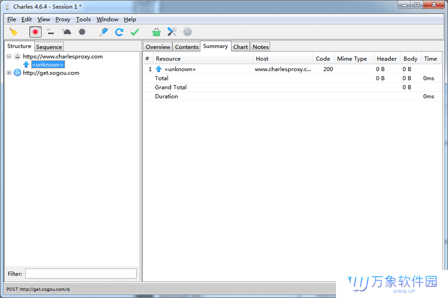Switch to the Contents tab
This screenshot has height=298, width=448.
(186, 47)
